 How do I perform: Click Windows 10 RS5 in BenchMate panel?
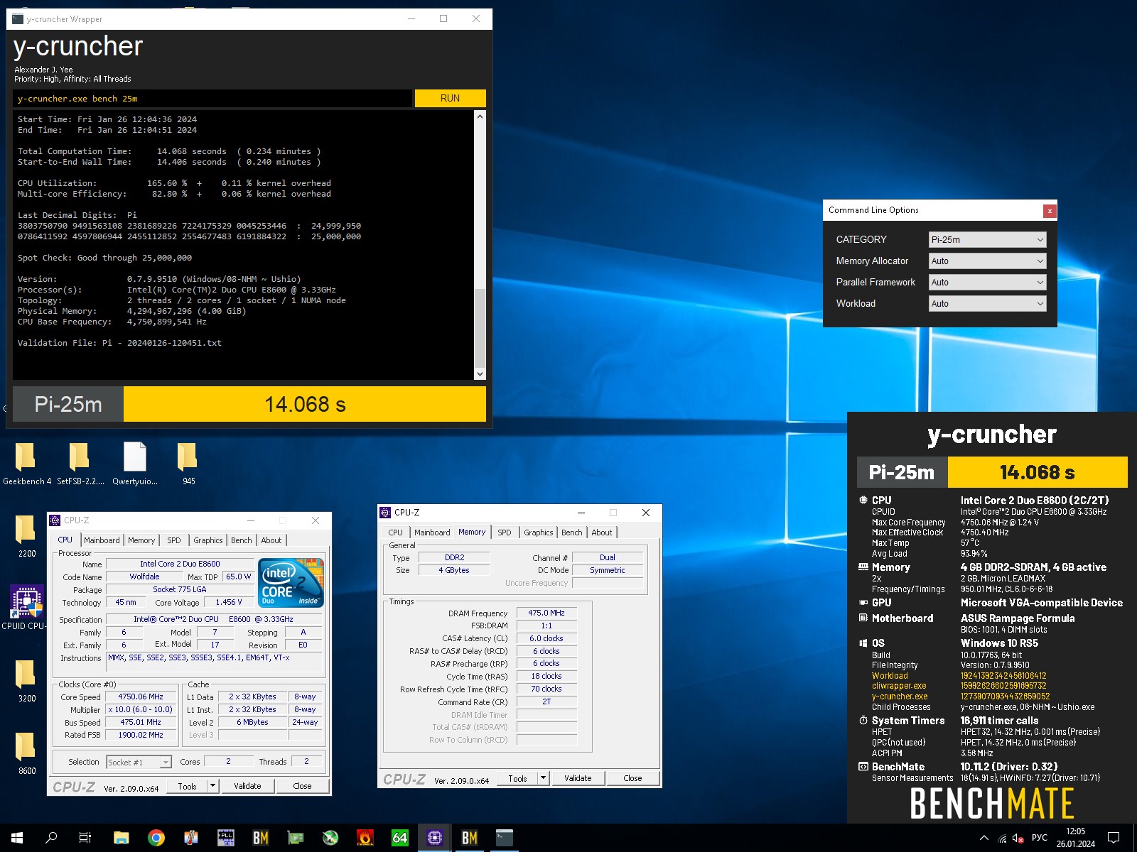999,643
